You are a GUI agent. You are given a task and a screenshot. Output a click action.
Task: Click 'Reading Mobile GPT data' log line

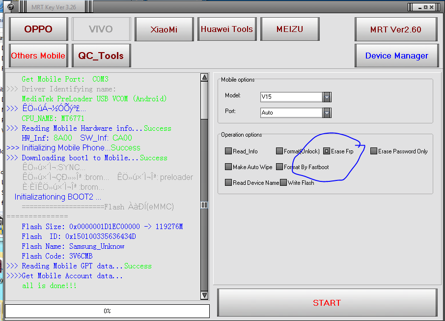coord(79,266)
